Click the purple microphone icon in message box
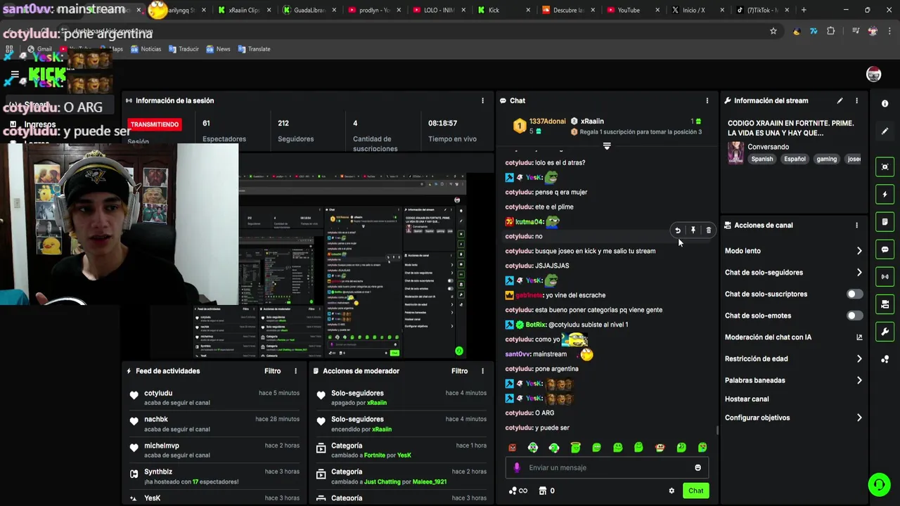The height and width of the screenshot is (506, 900). [517, 467]
